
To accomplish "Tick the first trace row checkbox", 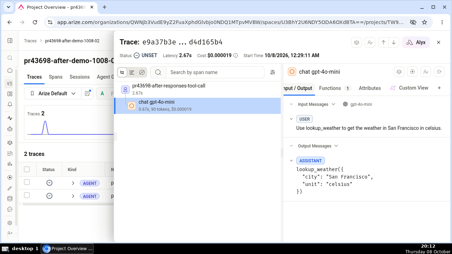I will 27,182.
